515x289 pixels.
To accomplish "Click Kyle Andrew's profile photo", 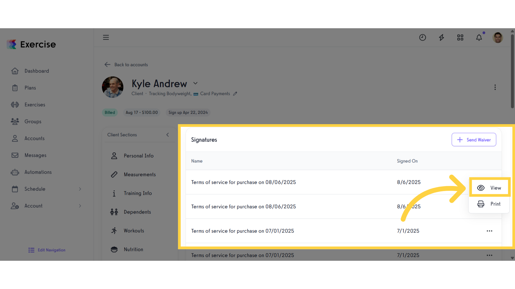I will point(113,87).
